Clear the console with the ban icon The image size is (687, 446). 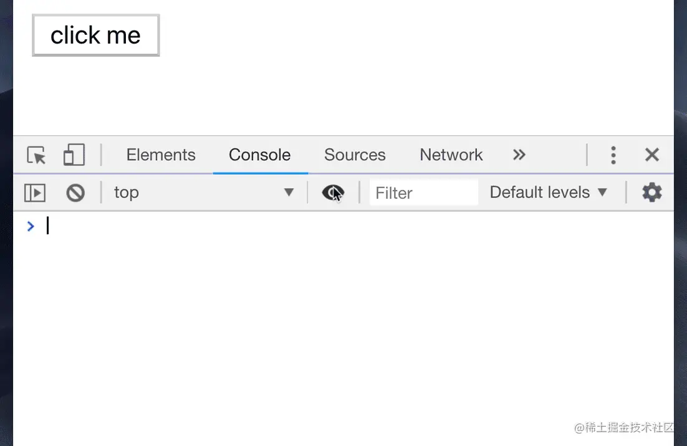pos(75,193)
